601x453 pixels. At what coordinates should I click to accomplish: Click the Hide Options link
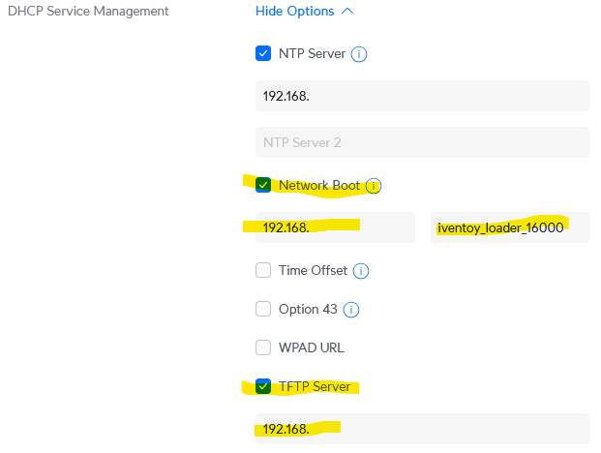[295, 11]
